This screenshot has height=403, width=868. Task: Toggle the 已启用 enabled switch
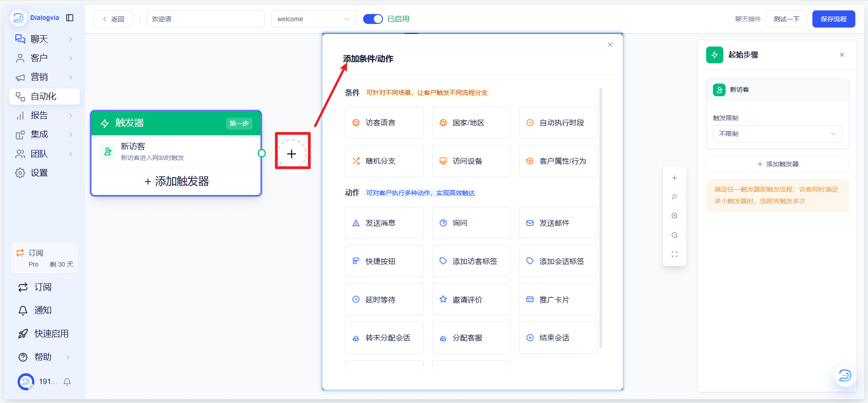point(373,19)
